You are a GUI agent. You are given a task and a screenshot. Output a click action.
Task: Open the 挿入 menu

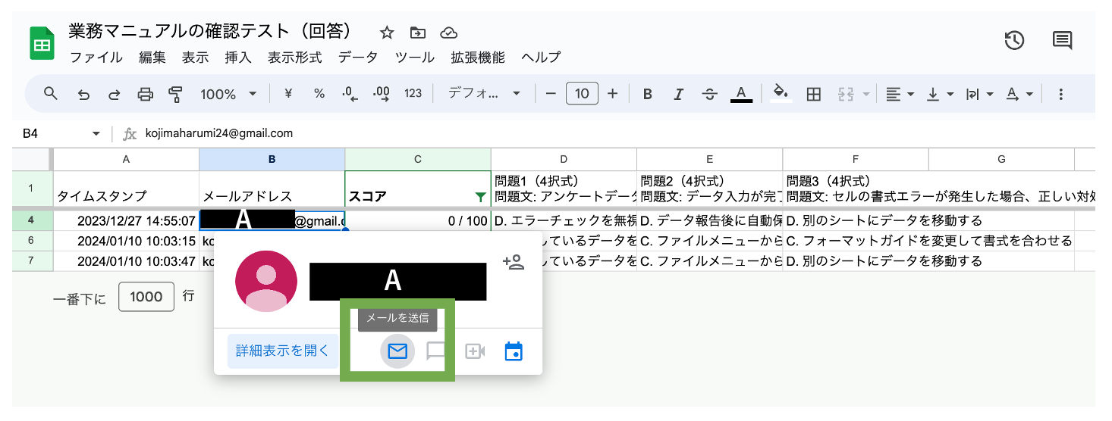[x=238, y=58]
